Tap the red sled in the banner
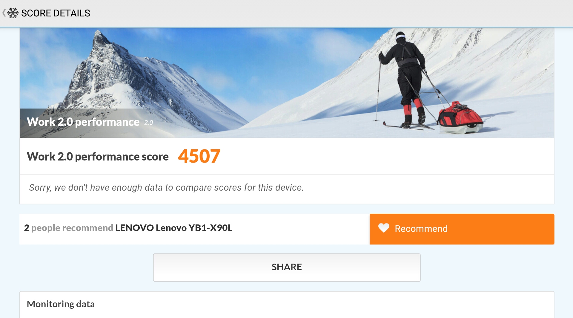The width and height of the screenshot is (573, 318). (x=460, y=117)
